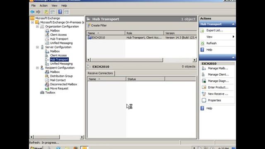Click server list horizontal scrollbar thumb
265x149 pixels.
click(127, 60)
